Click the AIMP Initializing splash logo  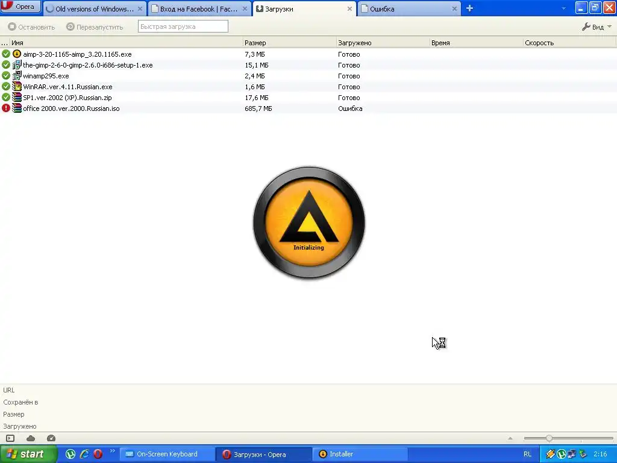coord(309,222)
